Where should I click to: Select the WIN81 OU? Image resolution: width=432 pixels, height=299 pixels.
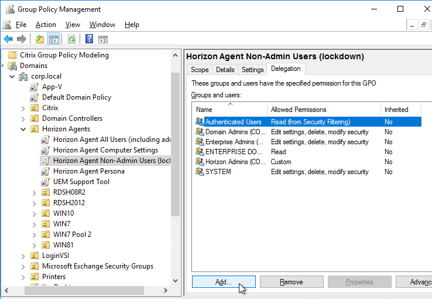click(63, 245)
